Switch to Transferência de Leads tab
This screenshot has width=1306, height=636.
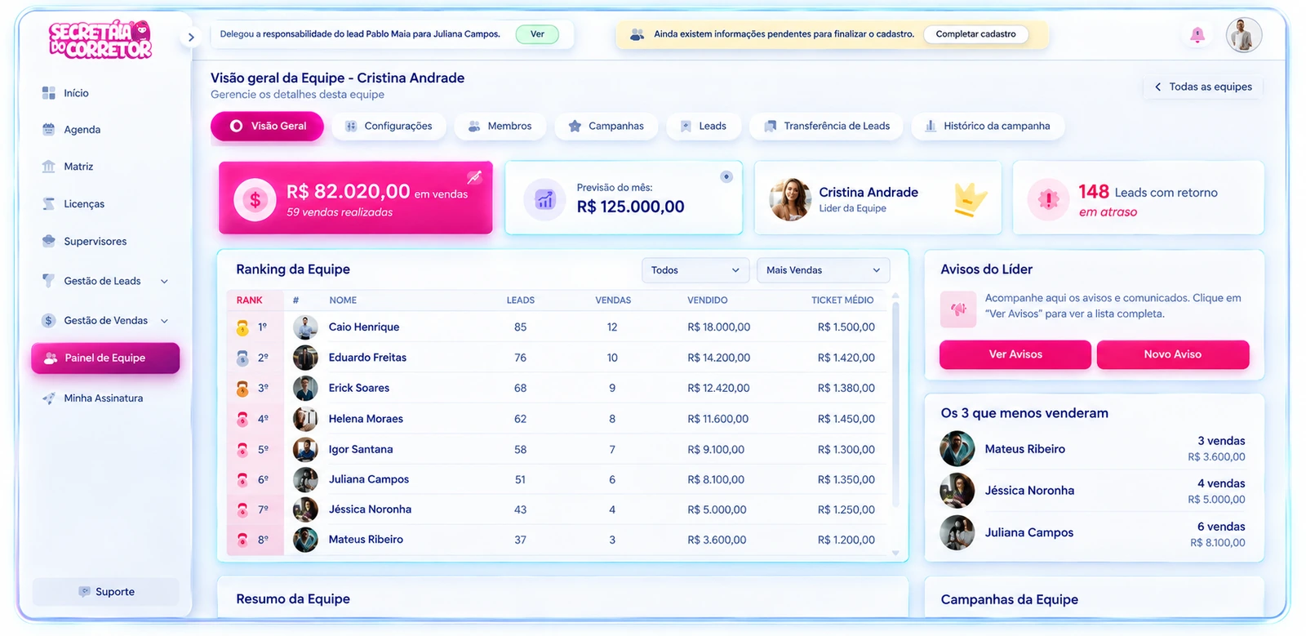coord(827,127)
